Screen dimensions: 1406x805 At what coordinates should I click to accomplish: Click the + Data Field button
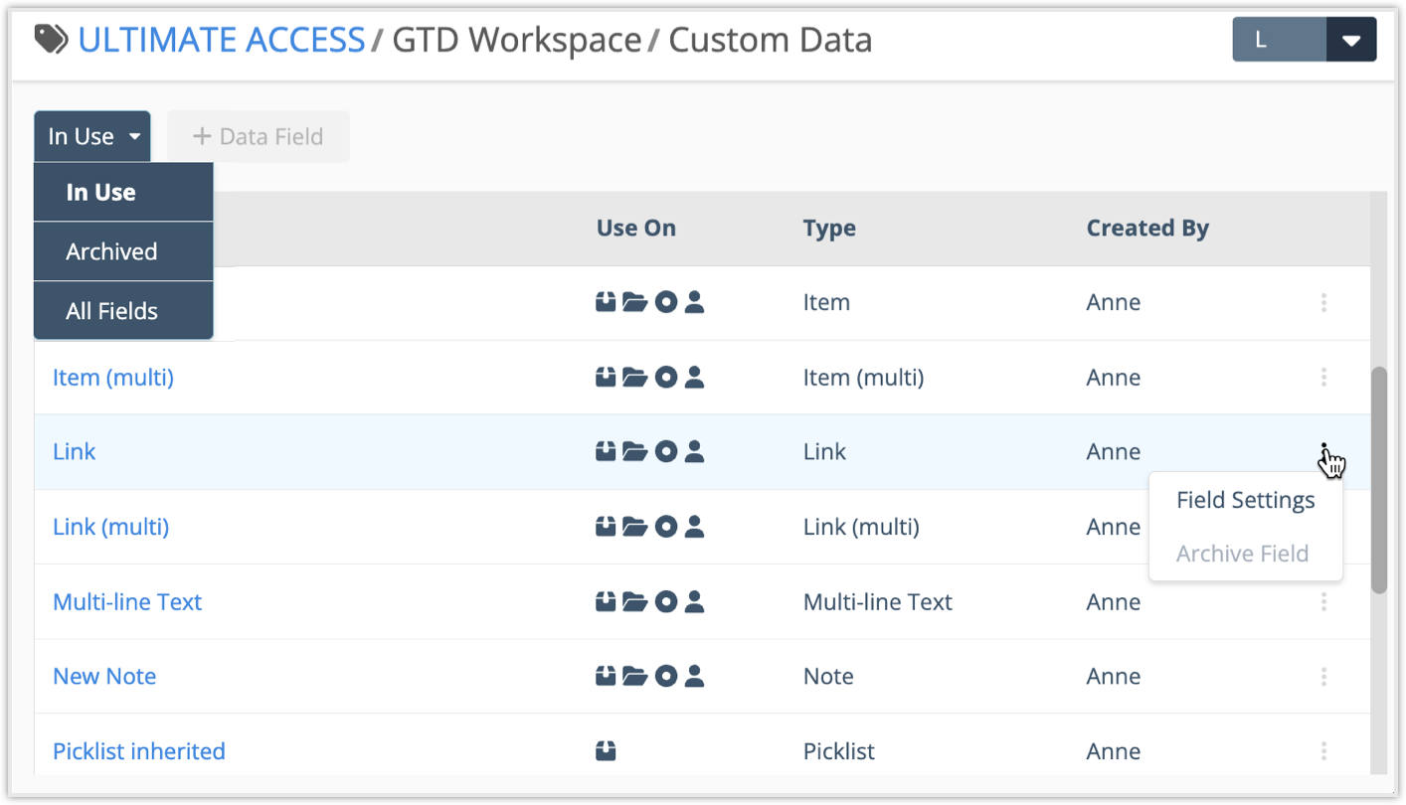(258, 136)
